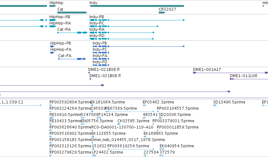This screenshot has width=268, height=157.
Task: Click the Indy-PC label
Action: 100,50
